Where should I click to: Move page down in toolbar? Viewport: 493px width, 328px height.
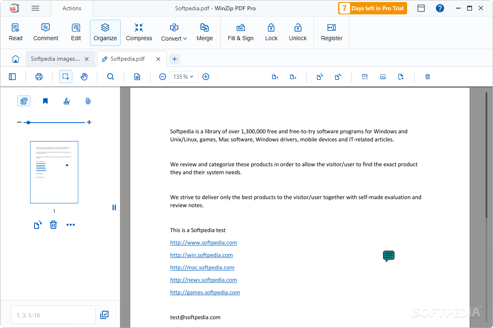(x=293, y=77)
